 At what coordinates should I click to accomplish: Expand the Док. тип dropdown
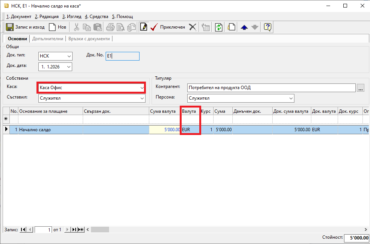pos(69,56)
